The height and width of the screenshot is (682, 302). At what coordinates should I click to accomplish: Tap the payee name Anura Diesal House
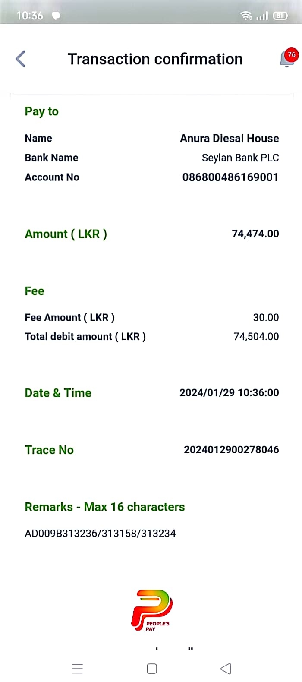coord(229,139)
